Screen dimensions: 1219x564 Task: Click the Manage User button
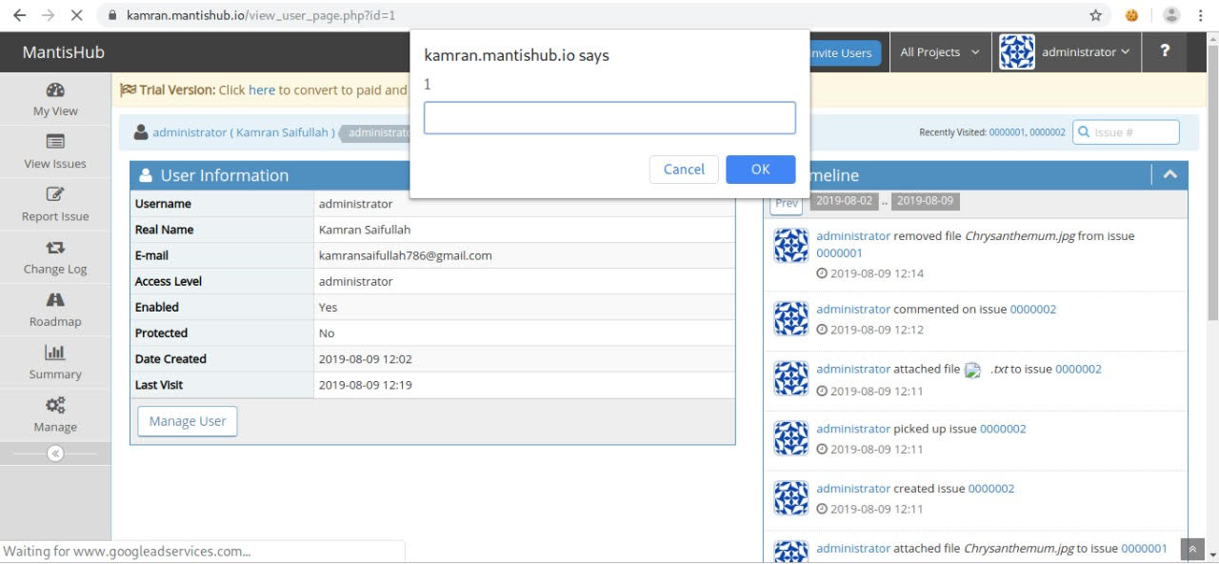tap(187, 421)
